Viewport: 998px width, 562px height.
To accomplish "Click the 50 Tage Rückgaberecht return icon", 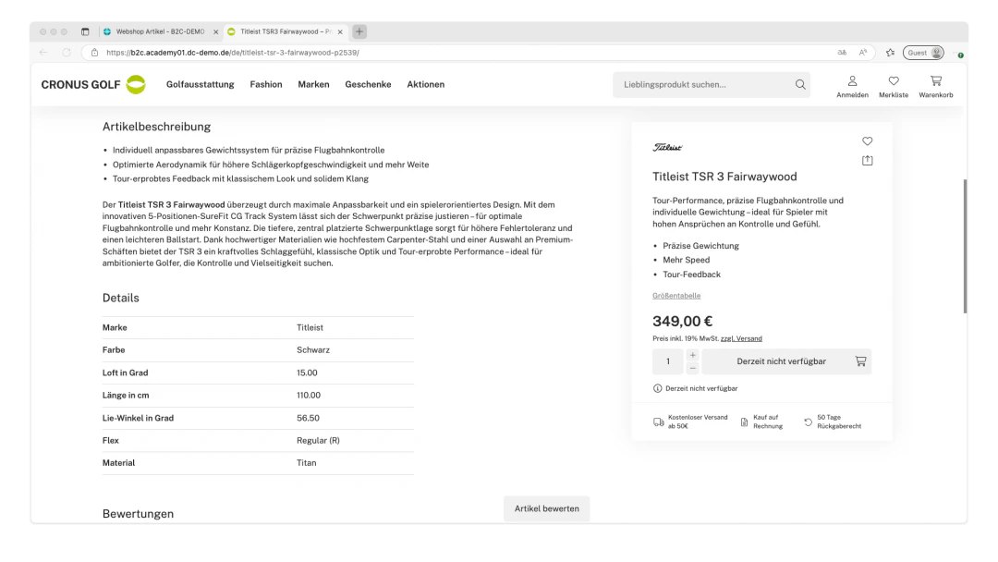I will pos(809,422).
